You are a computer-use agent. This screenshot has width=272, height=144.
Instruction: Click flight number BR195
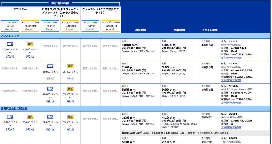pos(233,41)
